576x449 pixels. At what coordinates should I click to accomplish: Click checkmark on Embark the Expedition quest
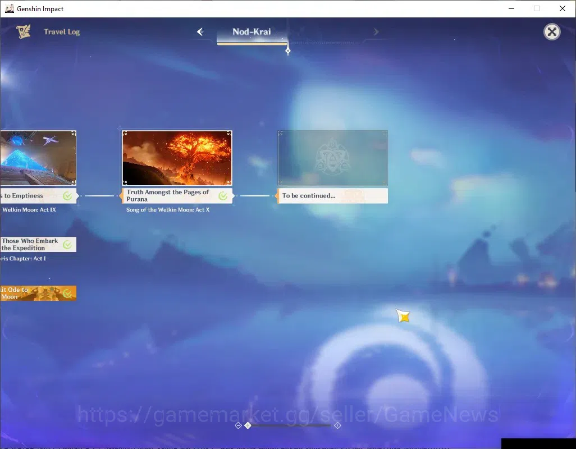point(67,245)
